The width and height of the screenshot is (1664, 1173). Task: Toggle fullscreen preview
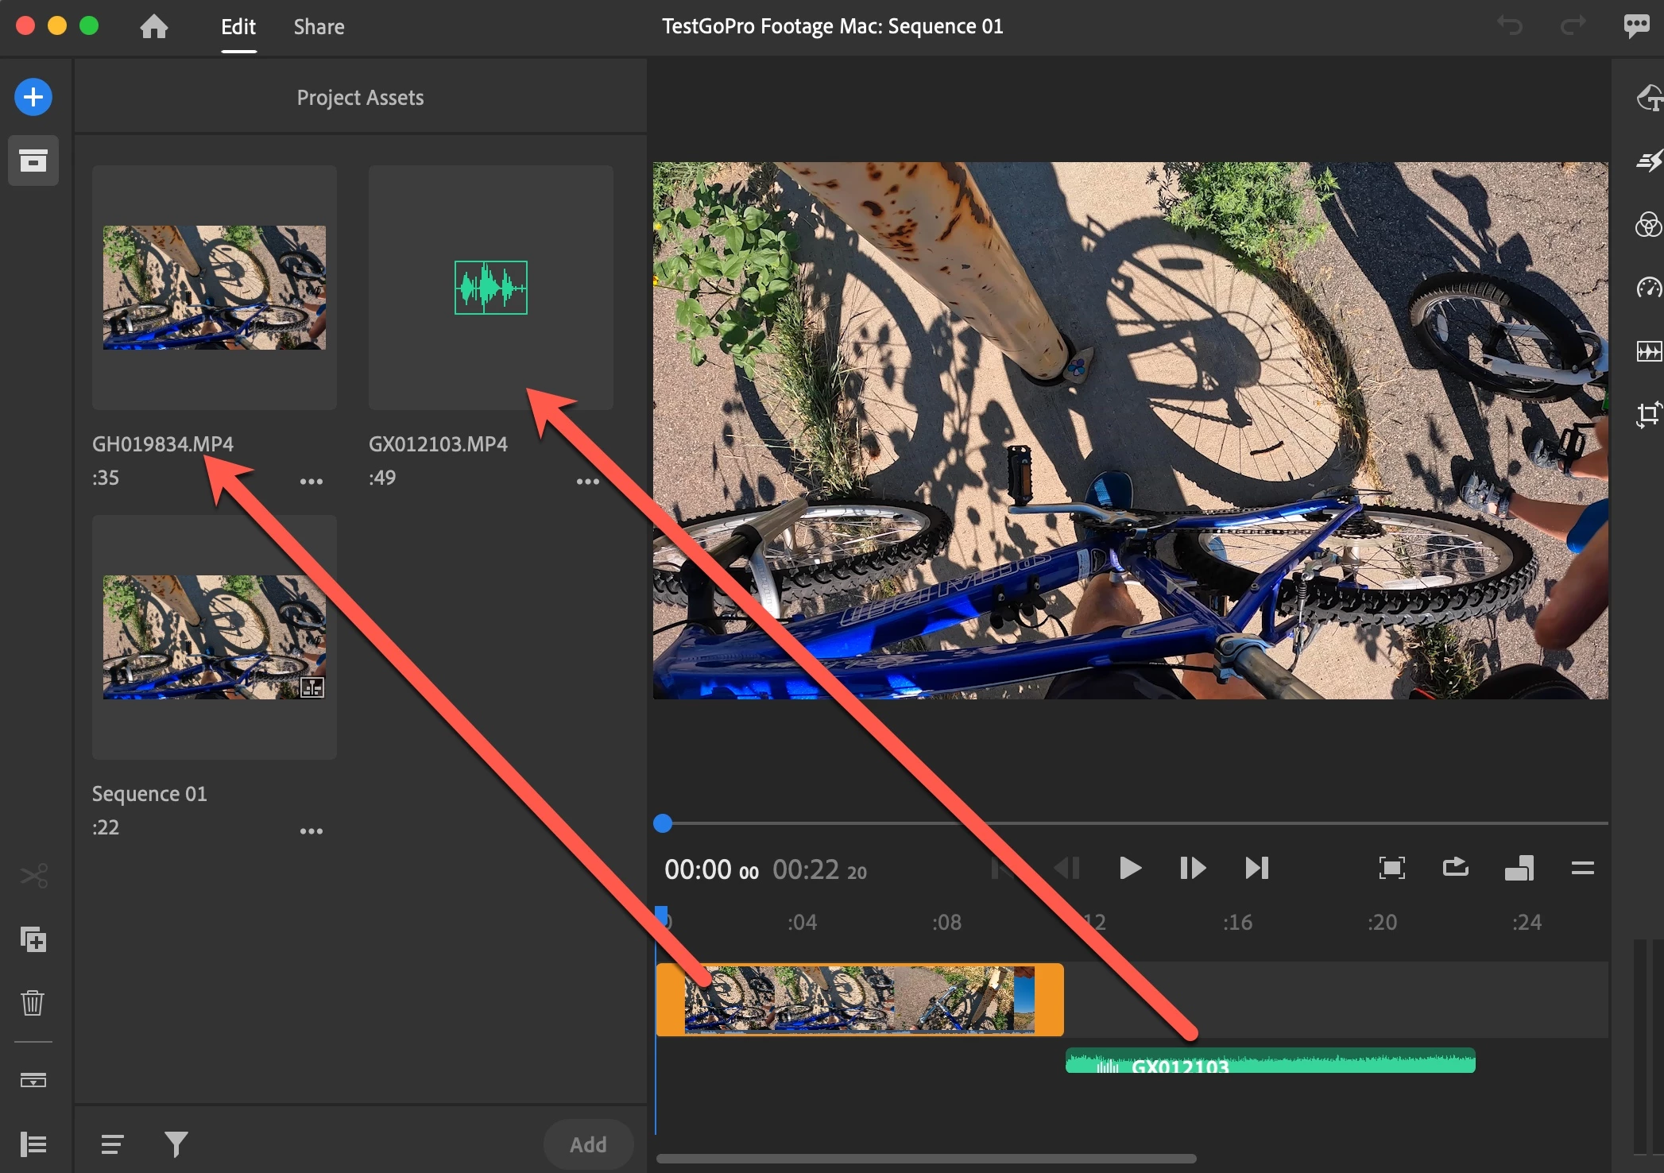pyautogui.click(x=1391, y=868)
